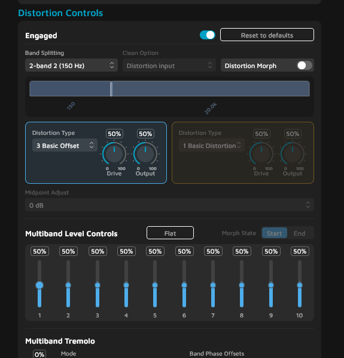Click the yellow band's Output knob
This screenshot has width=344, height=358.
293,153
